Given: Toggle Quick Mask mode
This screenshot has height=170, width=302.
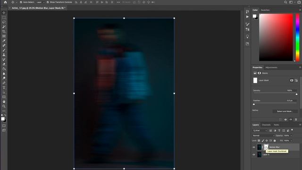Looking at the screenshot, I should pos(4,126).
